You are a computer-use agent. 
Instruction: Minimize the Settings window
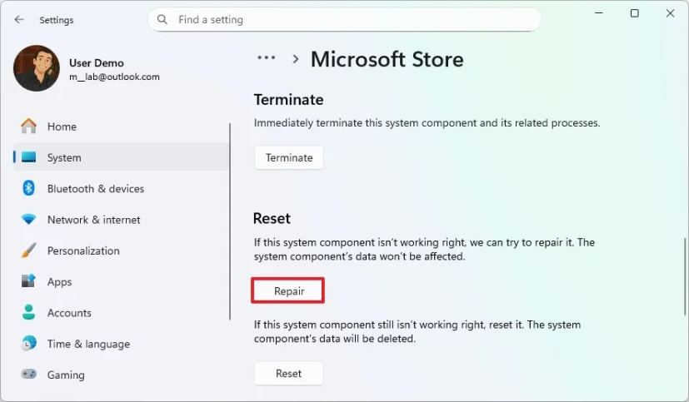tap(599, 13)
